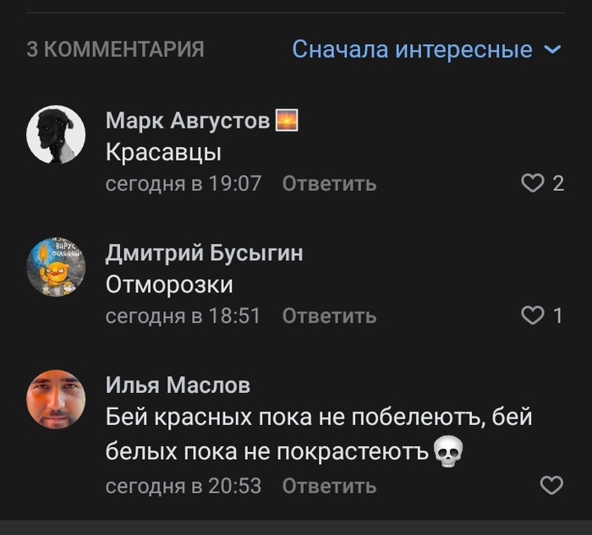Visit Дмитрий Бусыгин's profile via his name

pos(204,254)
